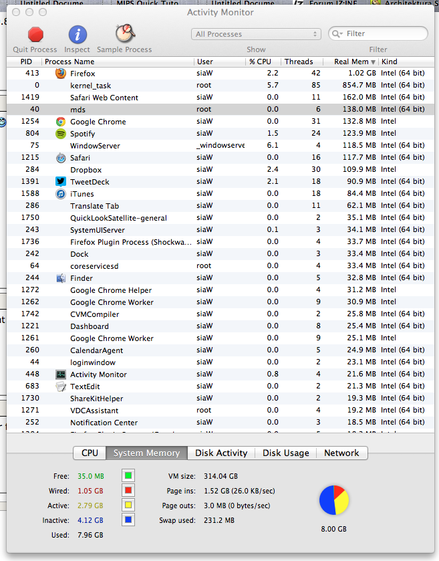Click the iTunes music note icon
This screenshot has height=561, width=439.
click(61, 194)
